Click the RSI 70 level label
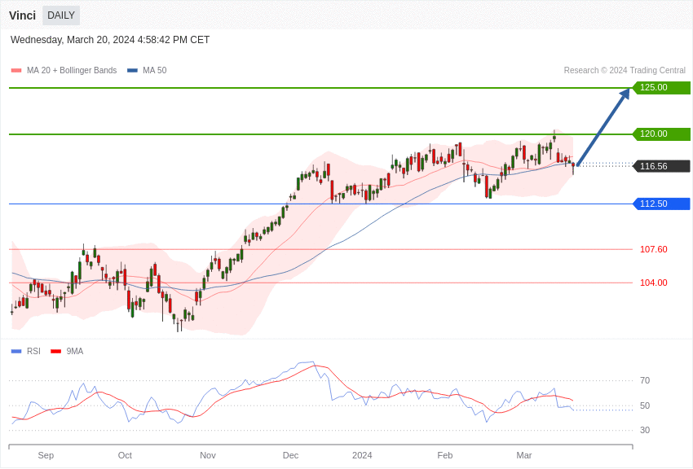 tap(645, 381)
